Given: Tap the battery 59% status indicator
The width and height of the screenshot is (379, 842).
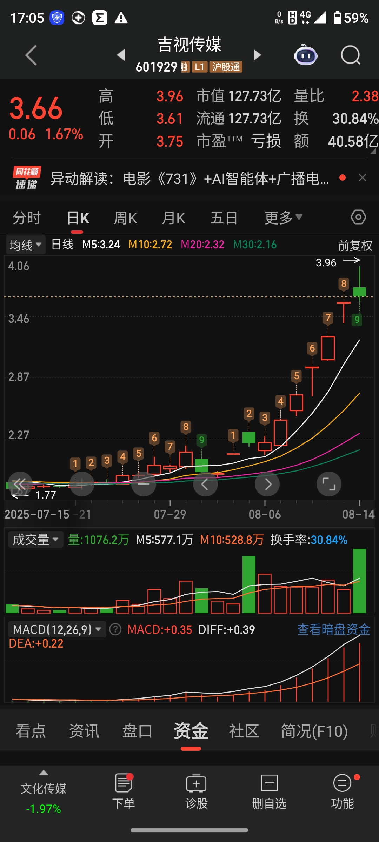Looking at the screenshot, I should tap(351, 18).
